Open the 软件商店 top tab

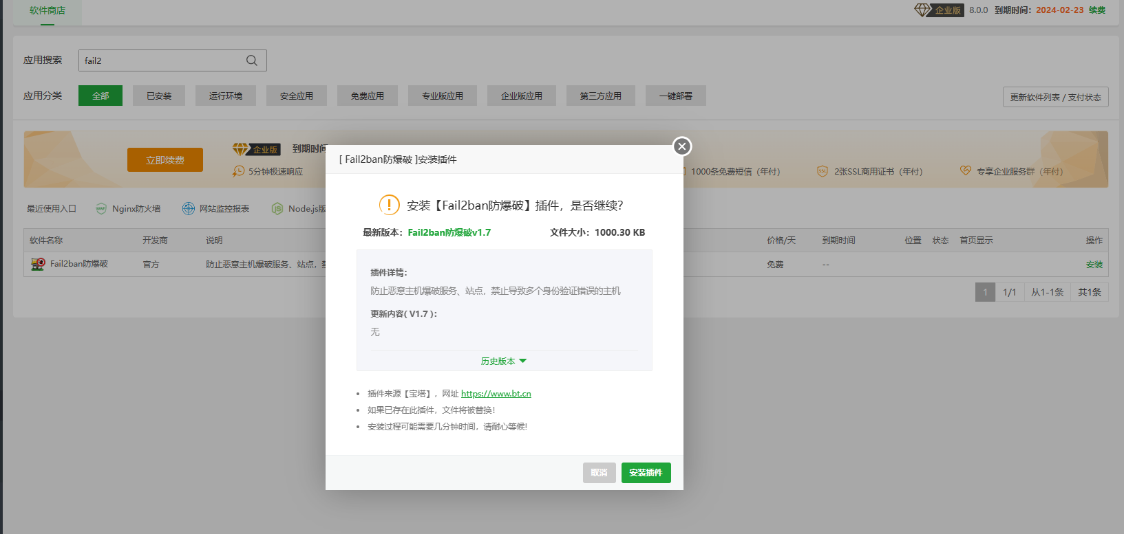click(47, 11)
